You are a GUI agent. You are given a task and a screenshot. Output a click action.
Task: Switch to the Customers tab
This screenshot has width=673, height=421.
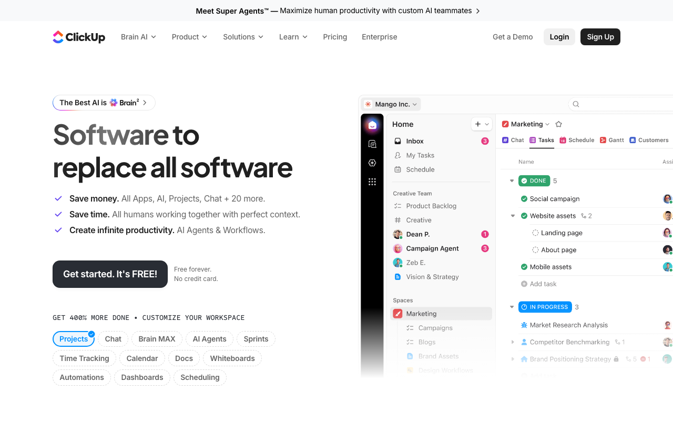[x=649, y=140]
